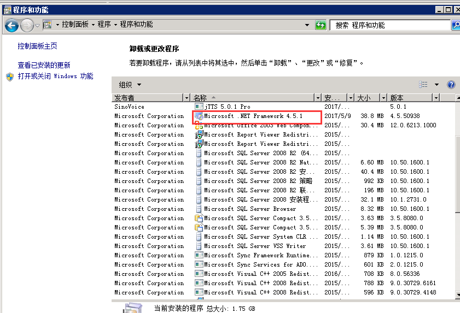Go back with the blue back arrow
460x313 pixels.
pos(11,26)
